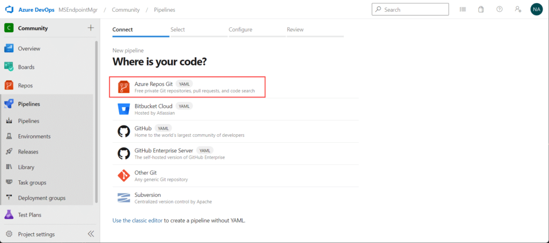Select GitHub source option
This screenshot has height=243, width=549.
[x=235, y=131]
